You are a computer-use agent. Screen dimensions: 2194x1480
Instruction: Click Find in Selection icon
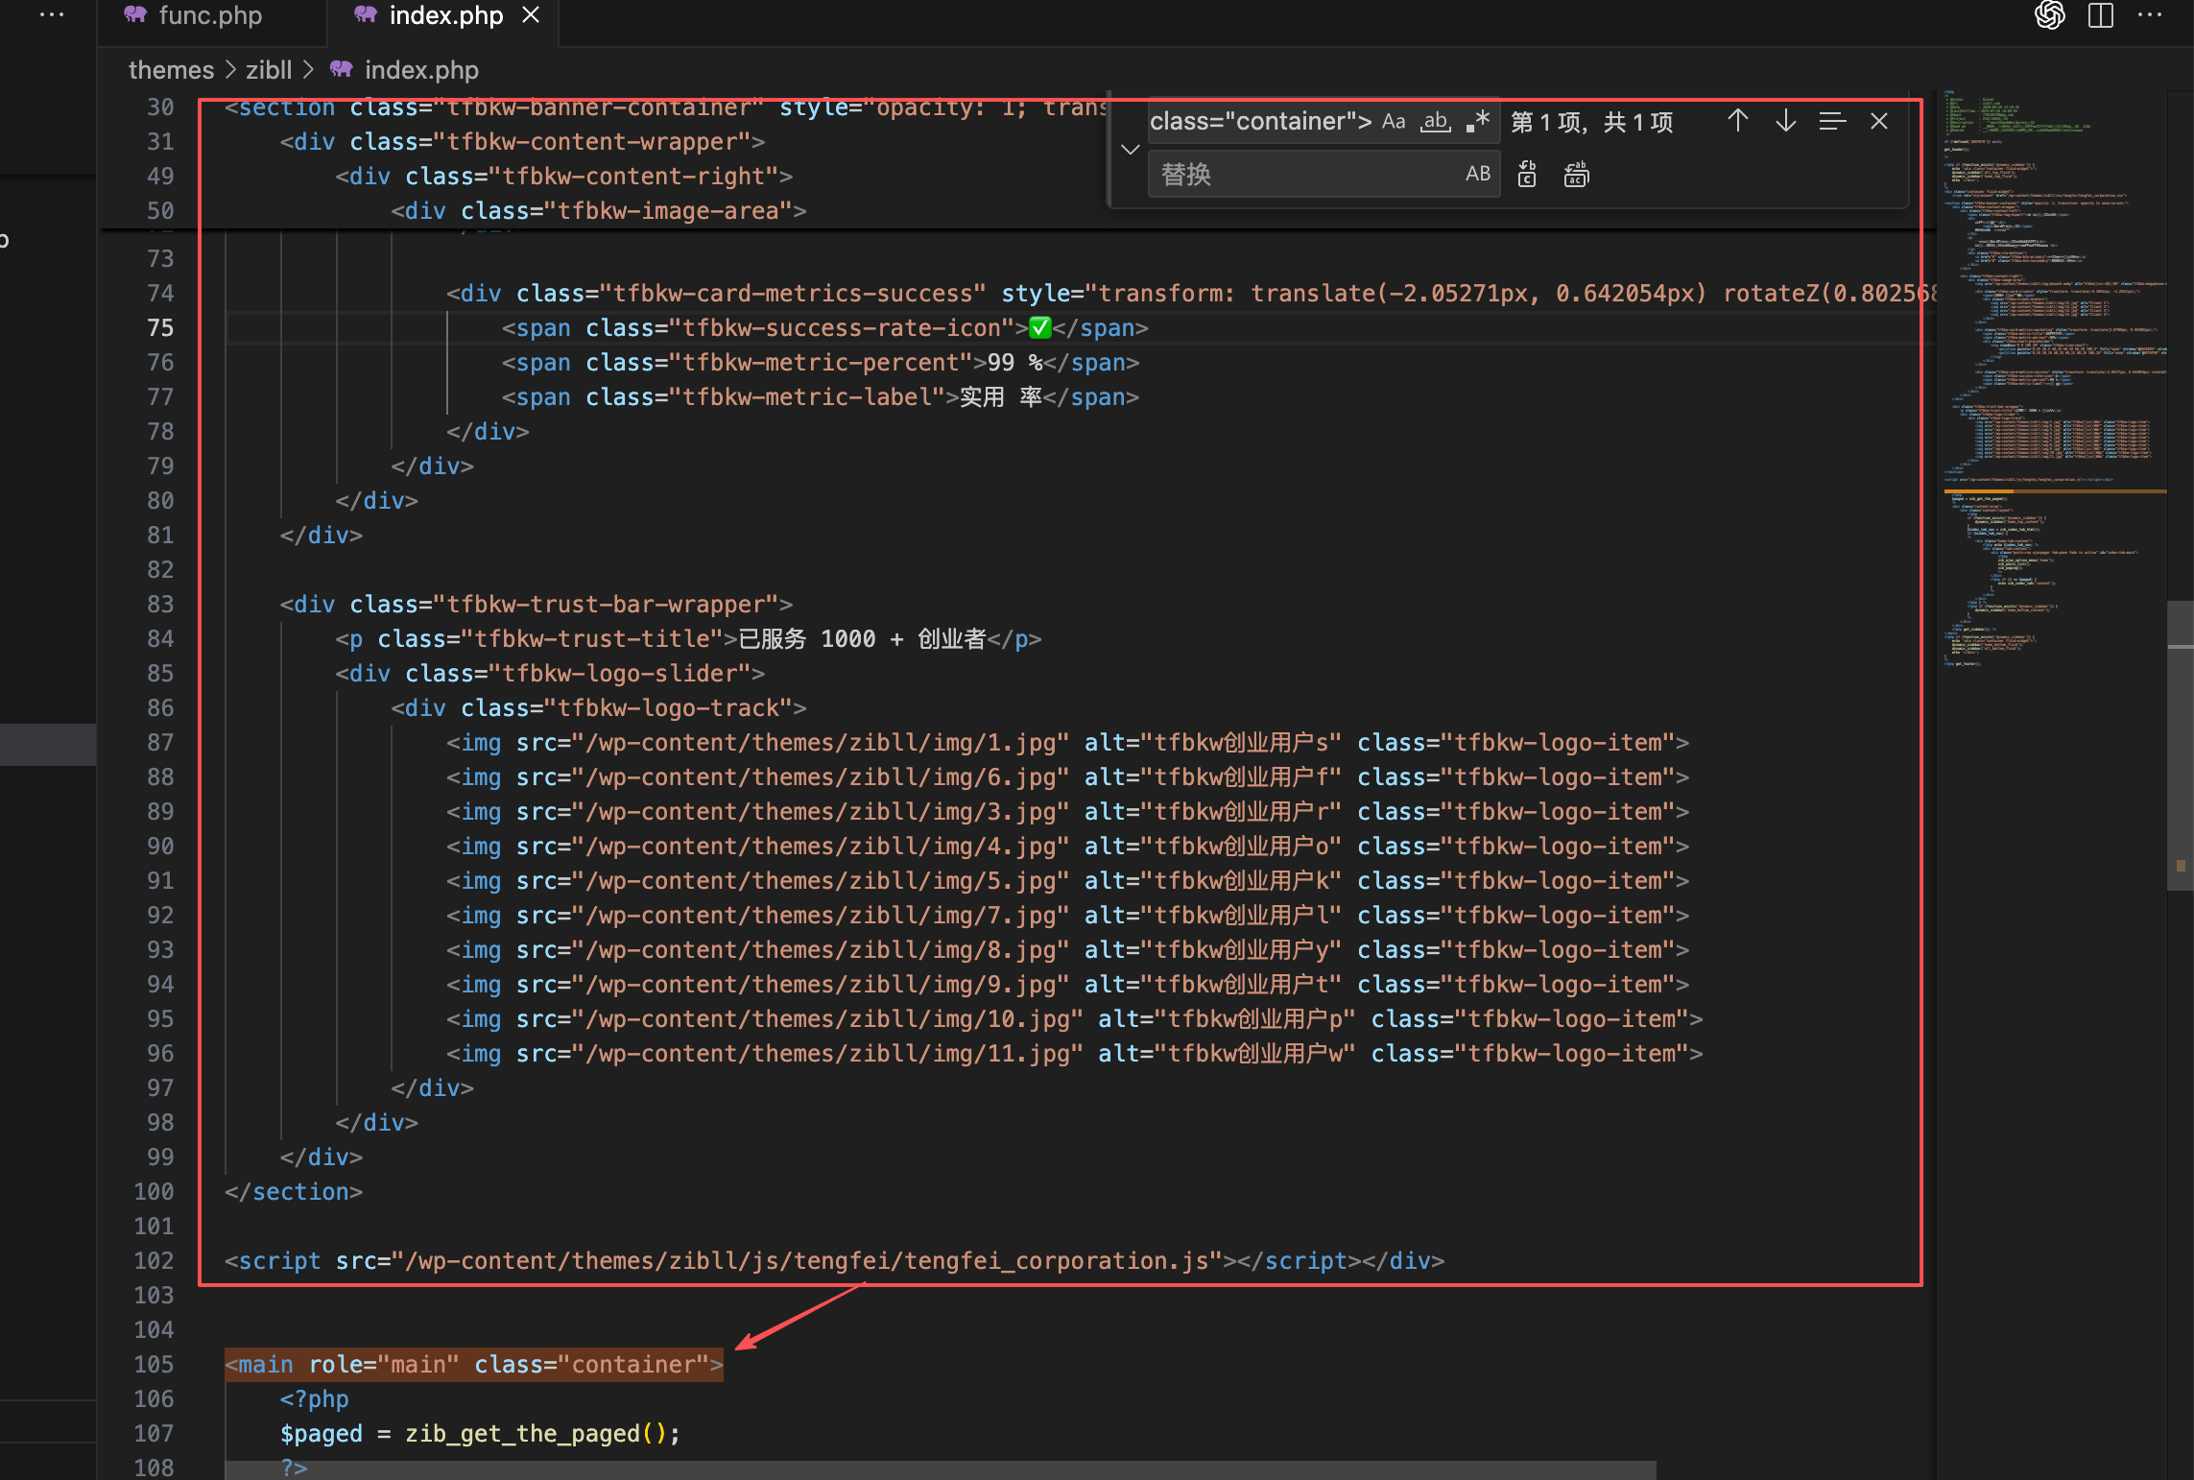tap(1832, 122)
